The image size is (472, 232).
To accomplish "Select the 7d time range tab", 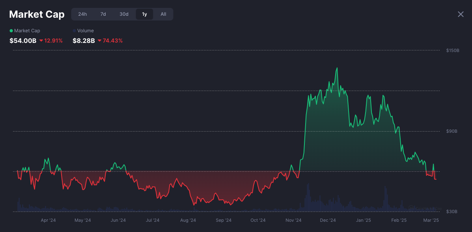I will coord(103,14).
